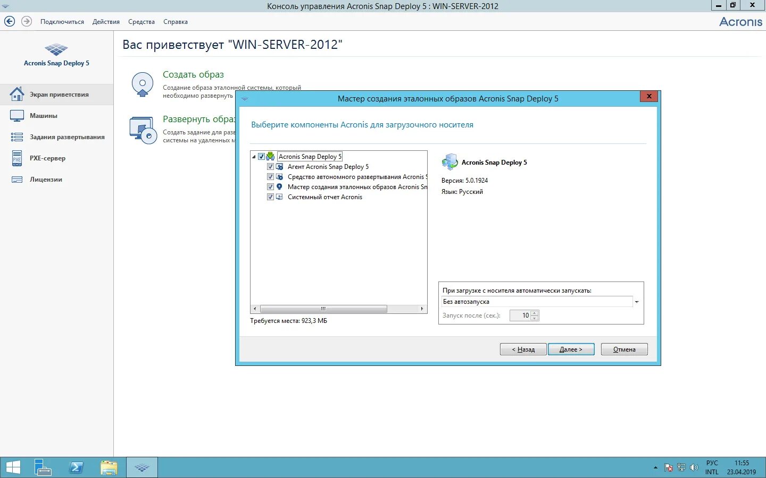Uncheck Мастер создания эталонных образов checkbox

270,186
